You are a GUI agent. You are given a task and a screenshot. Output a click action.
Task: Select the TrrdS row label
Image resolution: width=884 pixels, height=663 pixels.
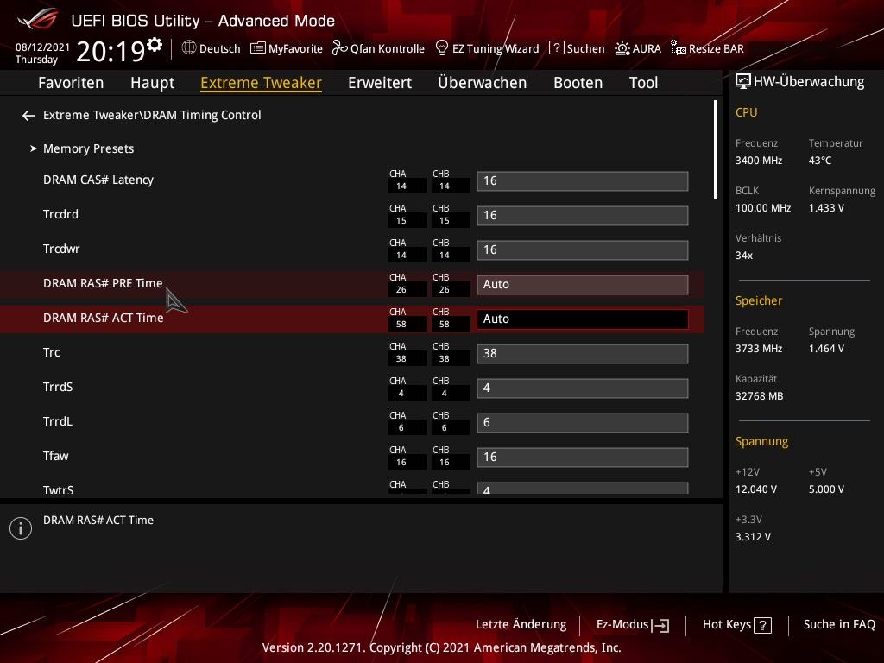coord(58,387)
